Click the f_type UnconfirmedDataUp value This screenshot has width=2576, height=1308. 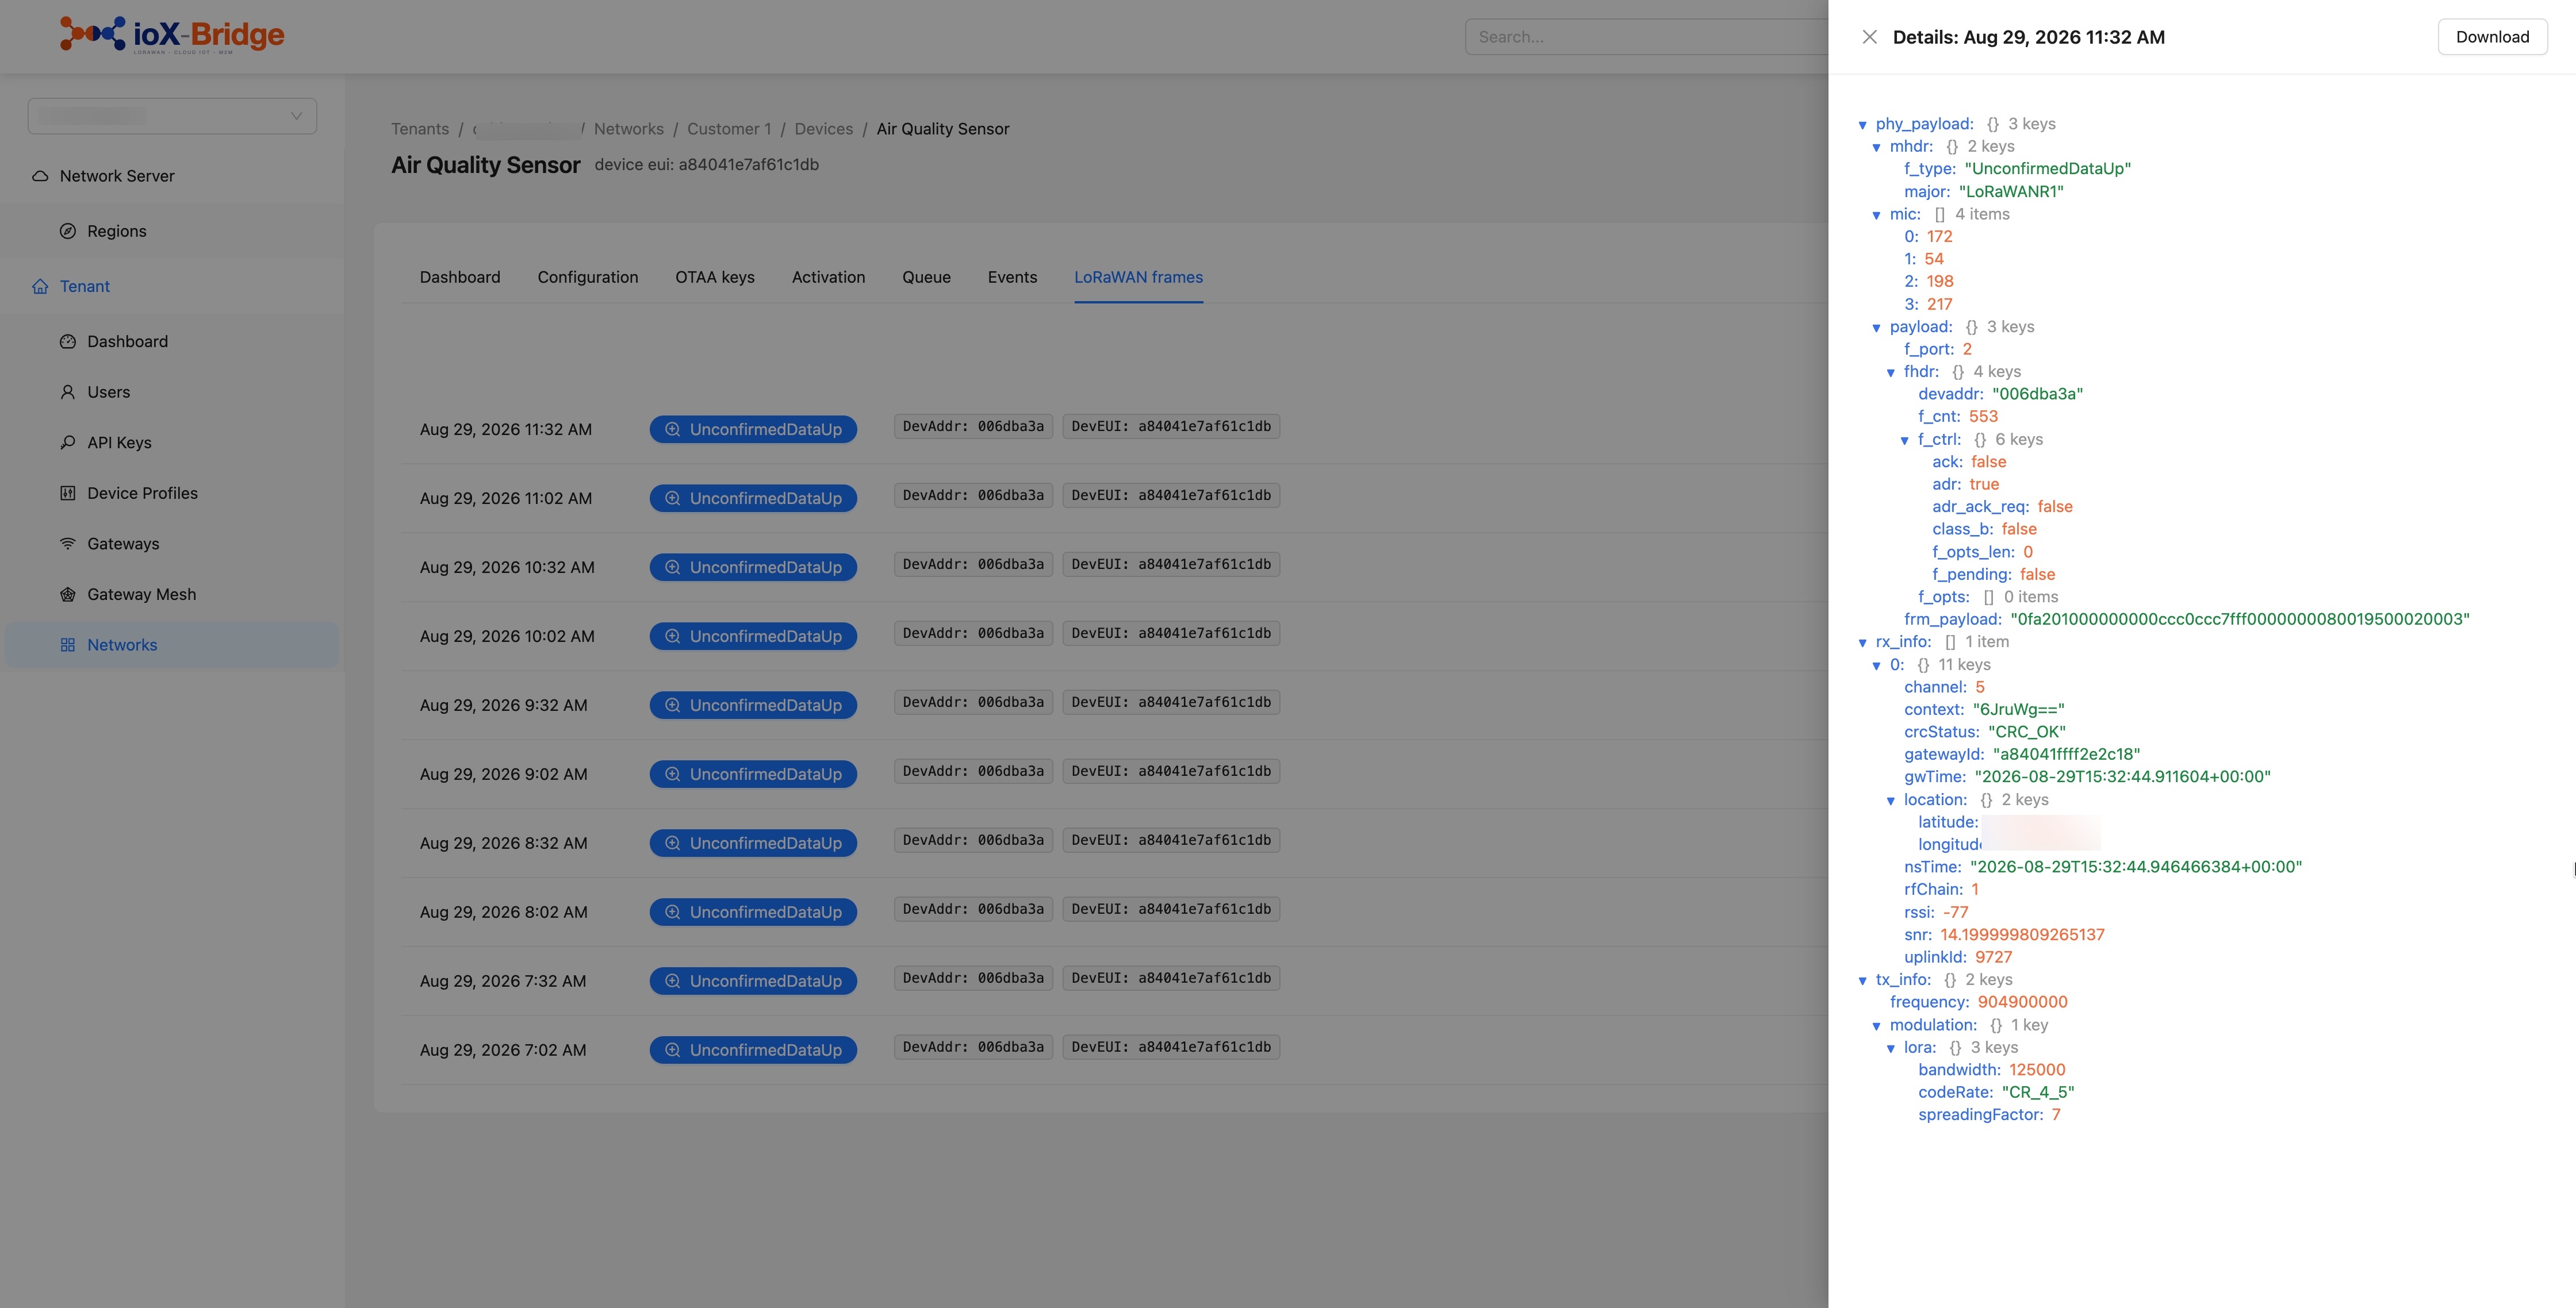(x=2047, y=169)
